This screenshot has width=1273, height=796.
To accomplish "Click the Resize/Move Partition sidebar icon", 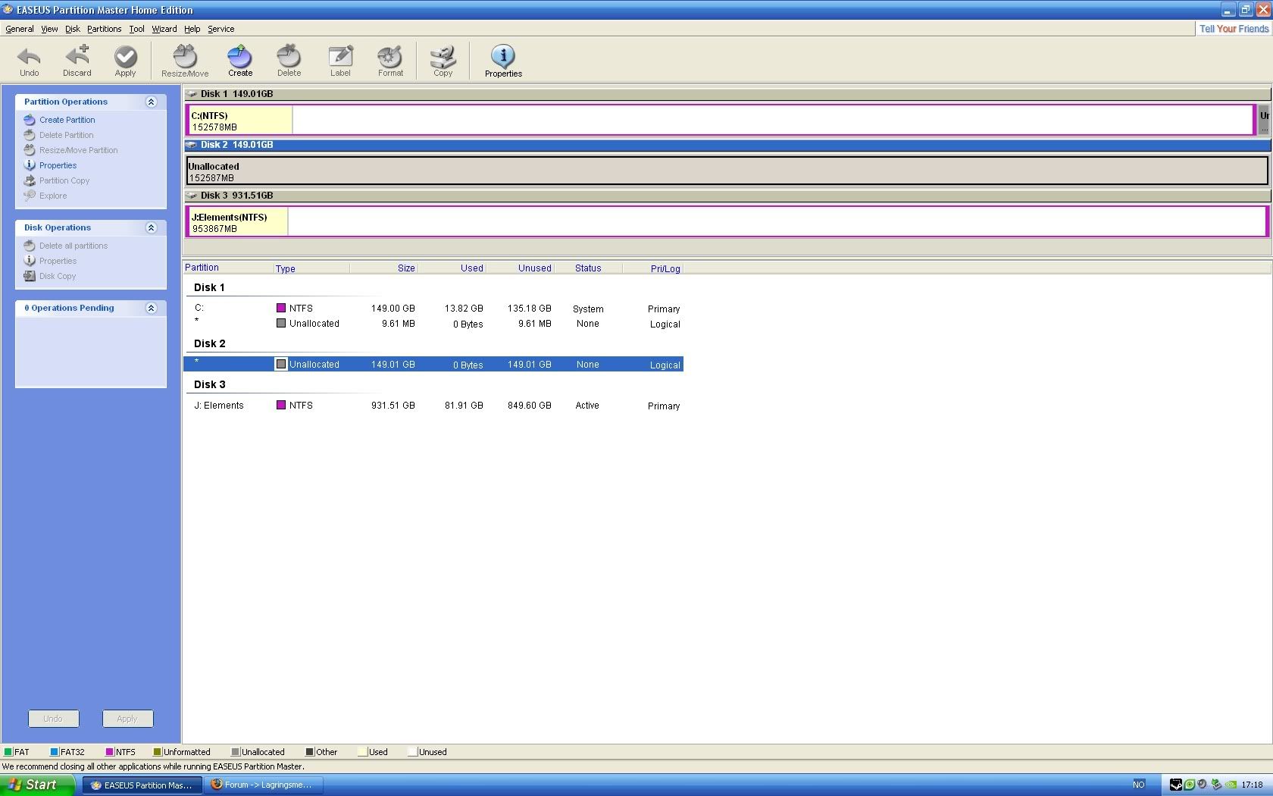I will point(30,150).
